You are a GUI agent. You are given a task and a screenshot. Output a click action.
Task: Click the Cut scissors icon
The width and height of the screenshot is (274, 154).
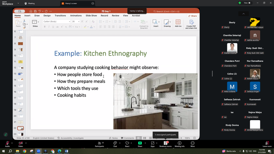coord(24,21)
